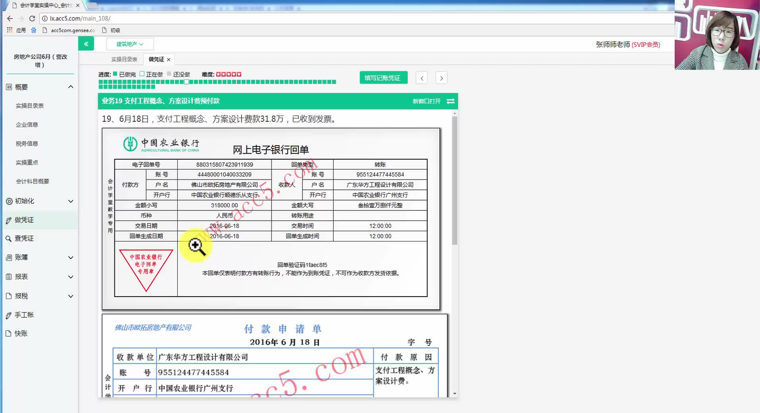Click the 快账 document icon

9,333
